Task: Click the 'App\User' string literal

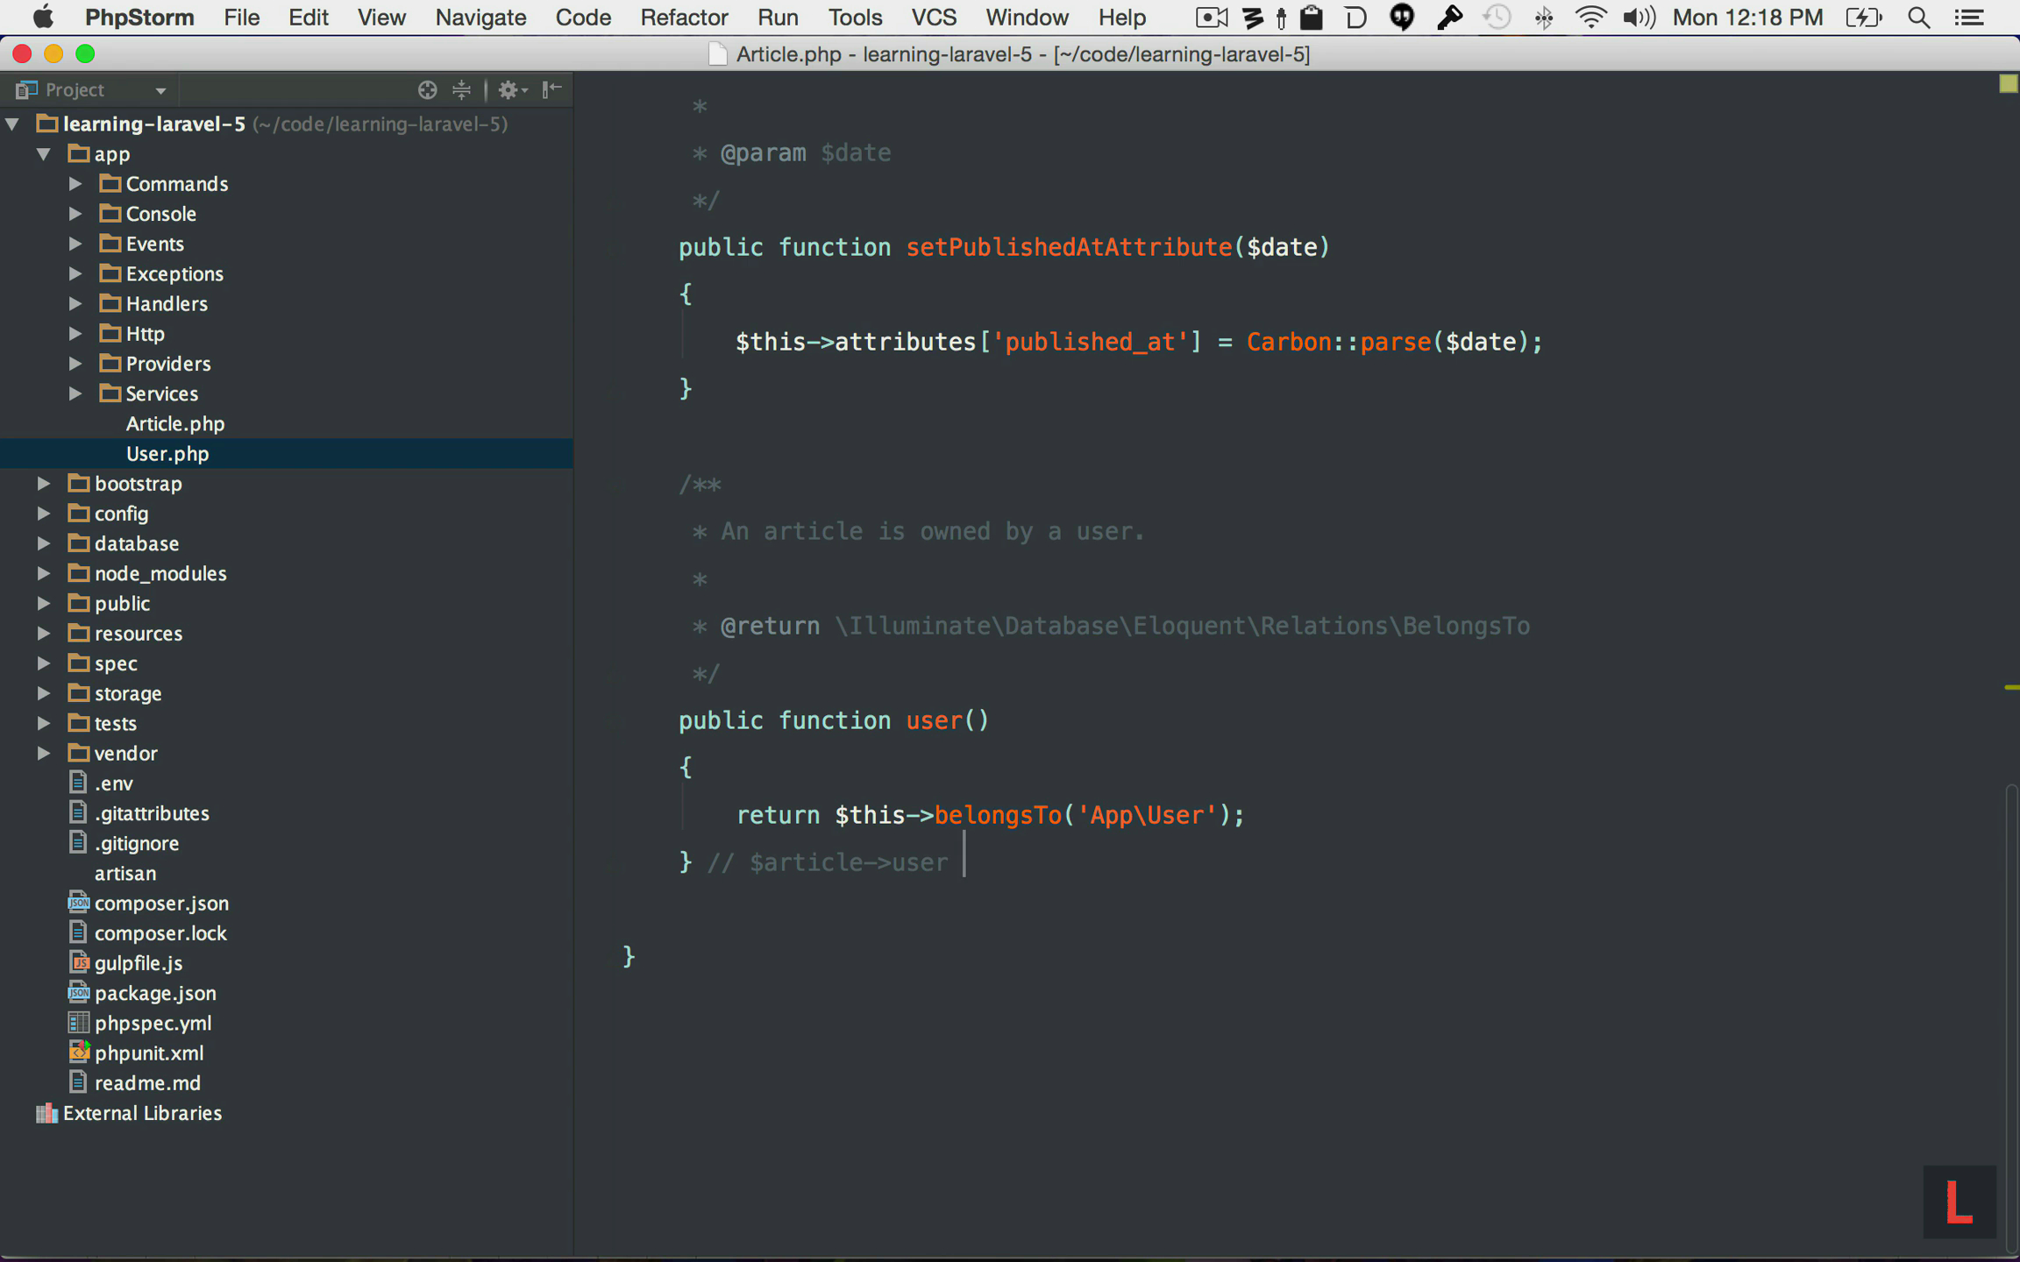Action: coord(1148,815)
